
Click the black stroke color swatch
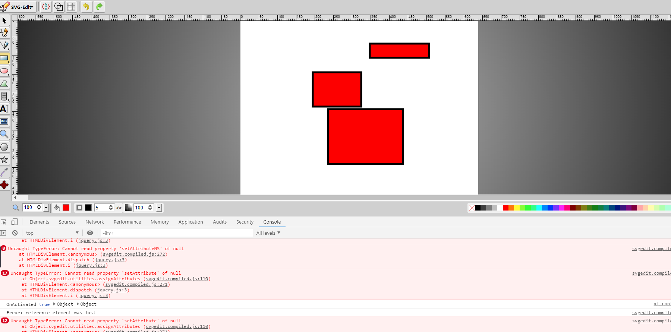(x=88, y=208)
